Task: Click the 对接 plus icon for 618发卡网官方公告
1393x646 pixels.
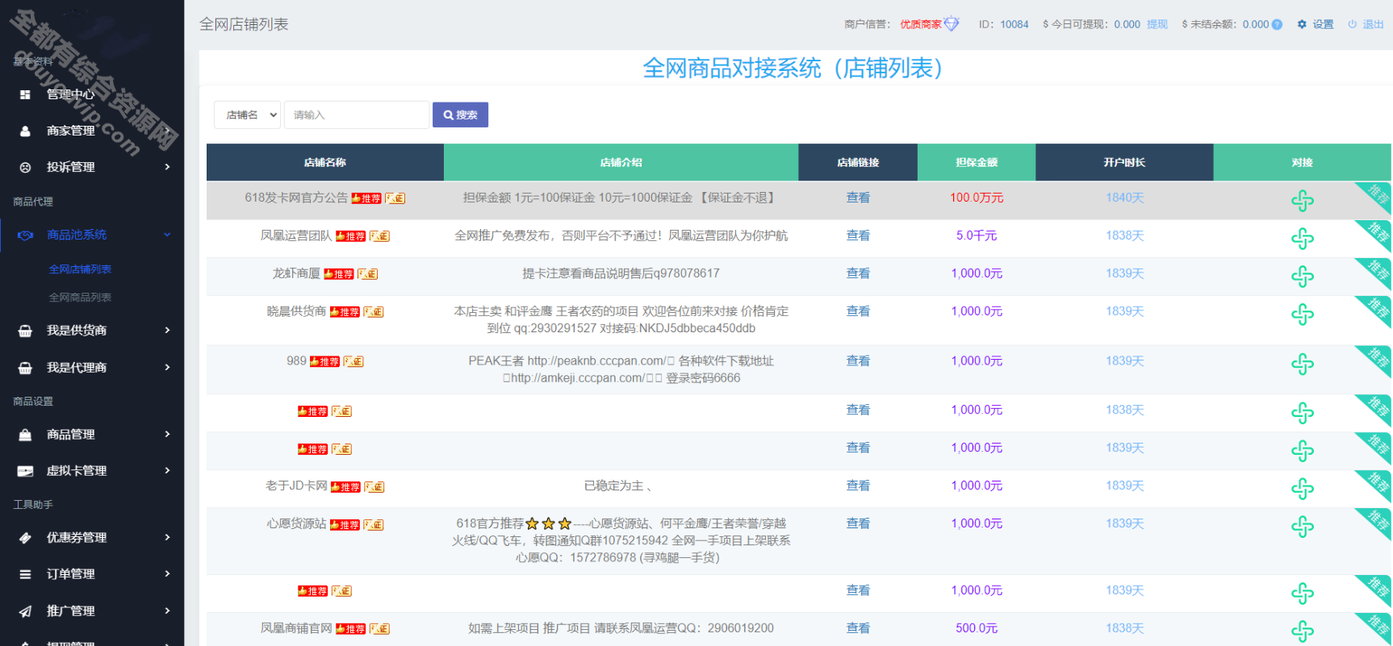Action: (x=1302, y=201)
